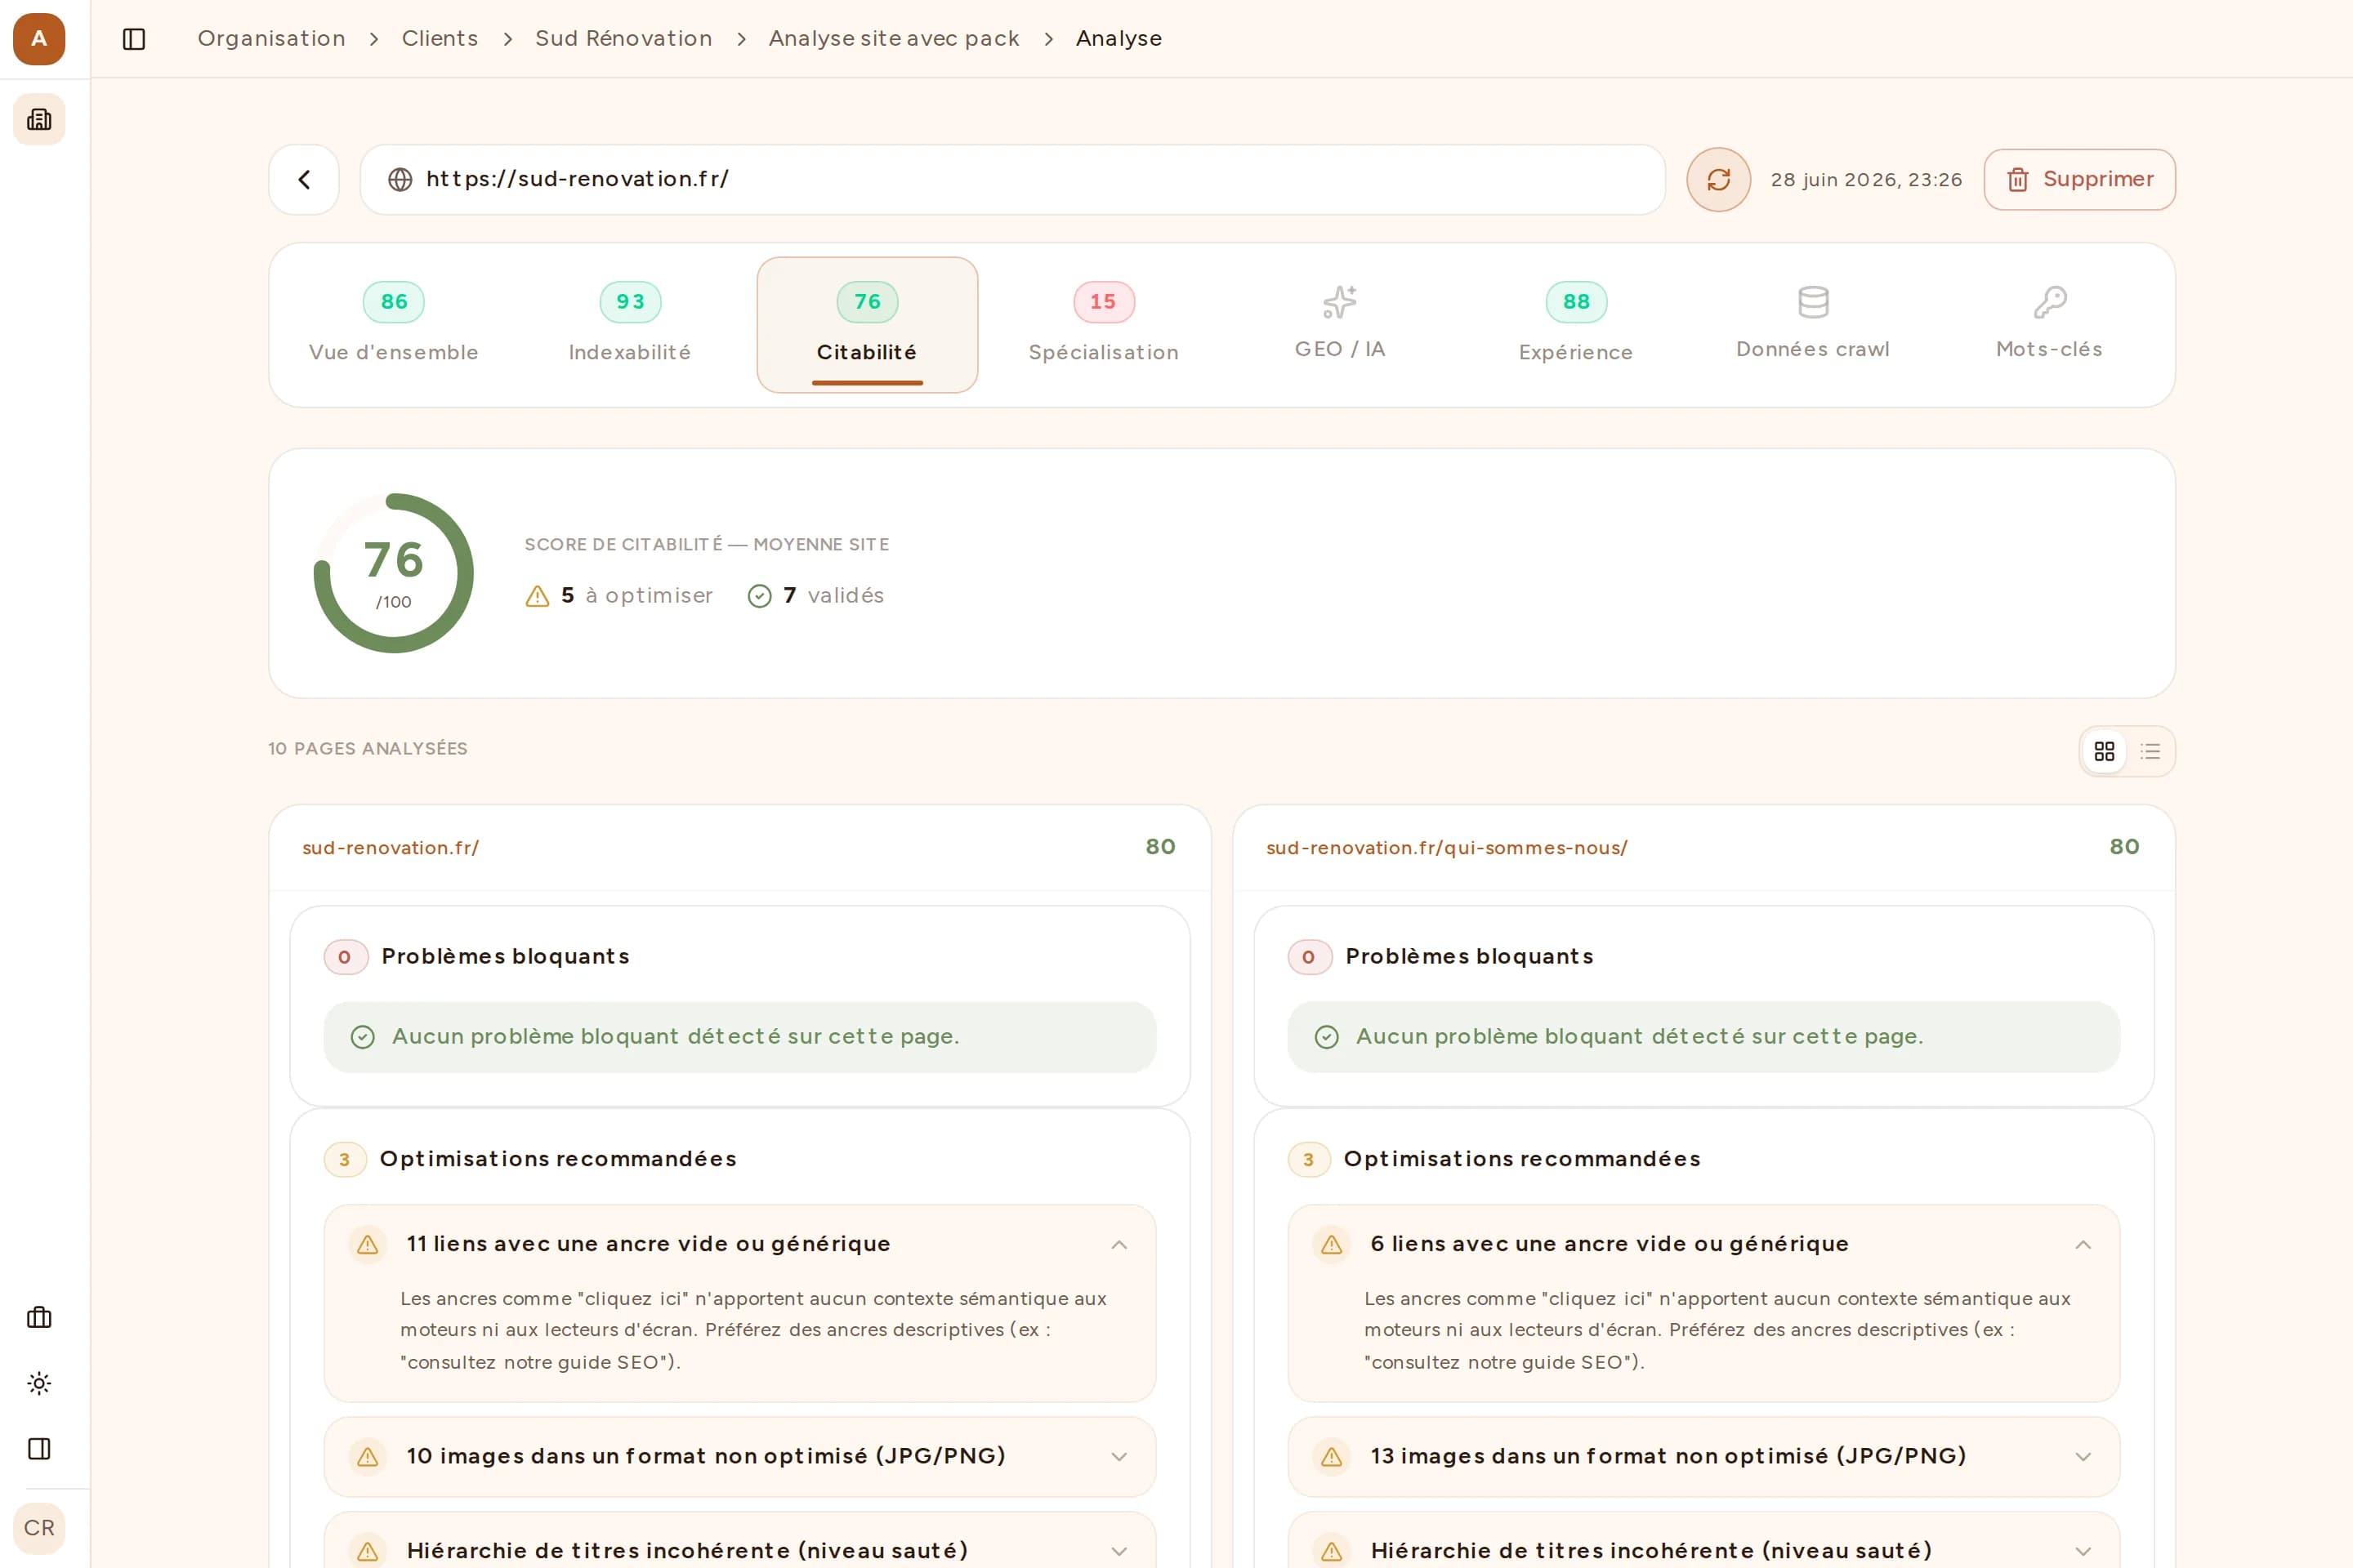Click warning icon of '10 images' item

coord(367,1456)
